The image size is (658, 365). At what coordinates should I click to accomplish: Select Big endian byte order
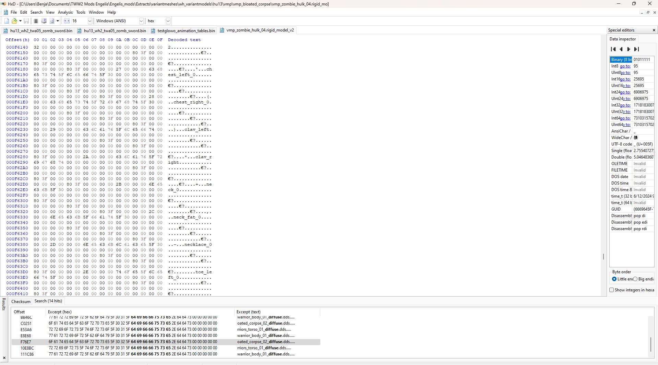pyautogui.click(x=644, y=279)
